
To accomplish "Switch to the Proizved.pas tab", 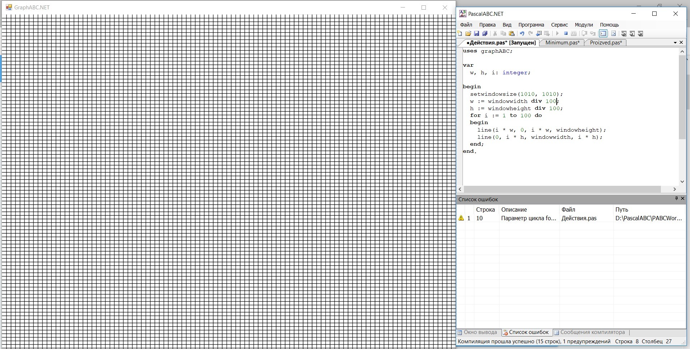I will click(606, 43).
